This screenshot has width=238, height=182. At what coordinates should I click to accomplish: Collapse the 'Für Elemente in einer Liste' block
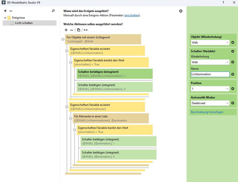[71, 118]
